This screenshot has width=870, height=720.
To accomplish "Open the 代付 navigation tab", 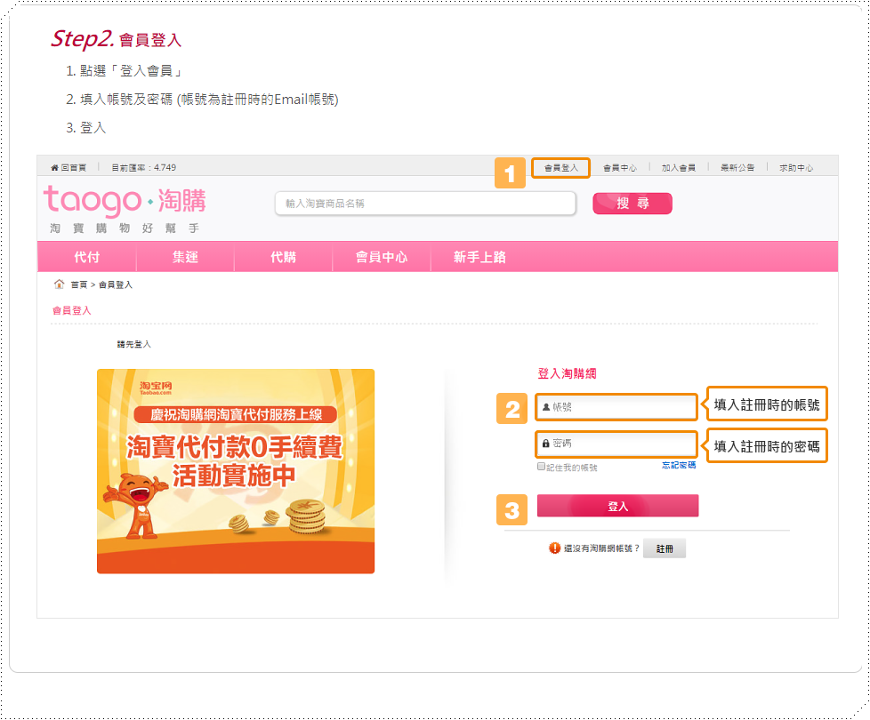I will point(86,257).
